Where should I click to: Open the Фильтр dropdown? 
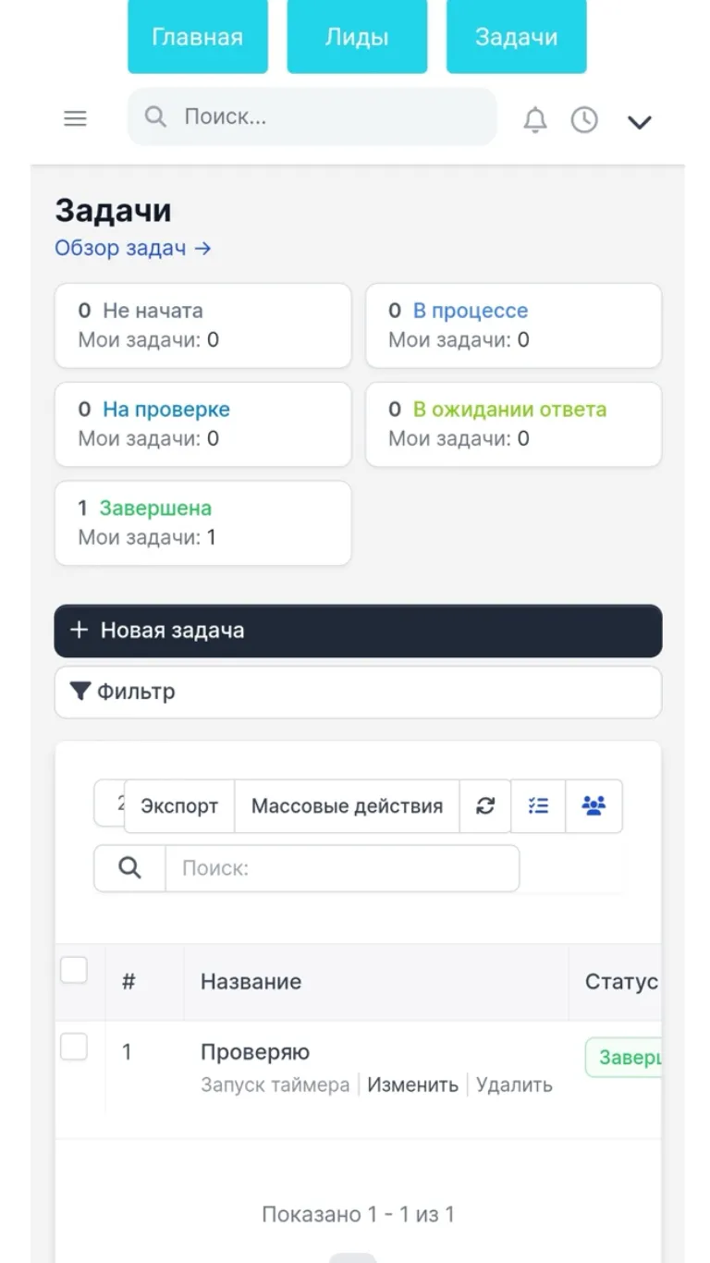(x=358, y=692)
